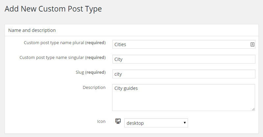Click the singular name field containing City

click(183, 59)
